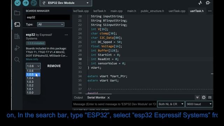Toggle timestamp clock in Serial Monitor
Image resolution: width=224 pixels, height=126 pixels.
(204, 97)
